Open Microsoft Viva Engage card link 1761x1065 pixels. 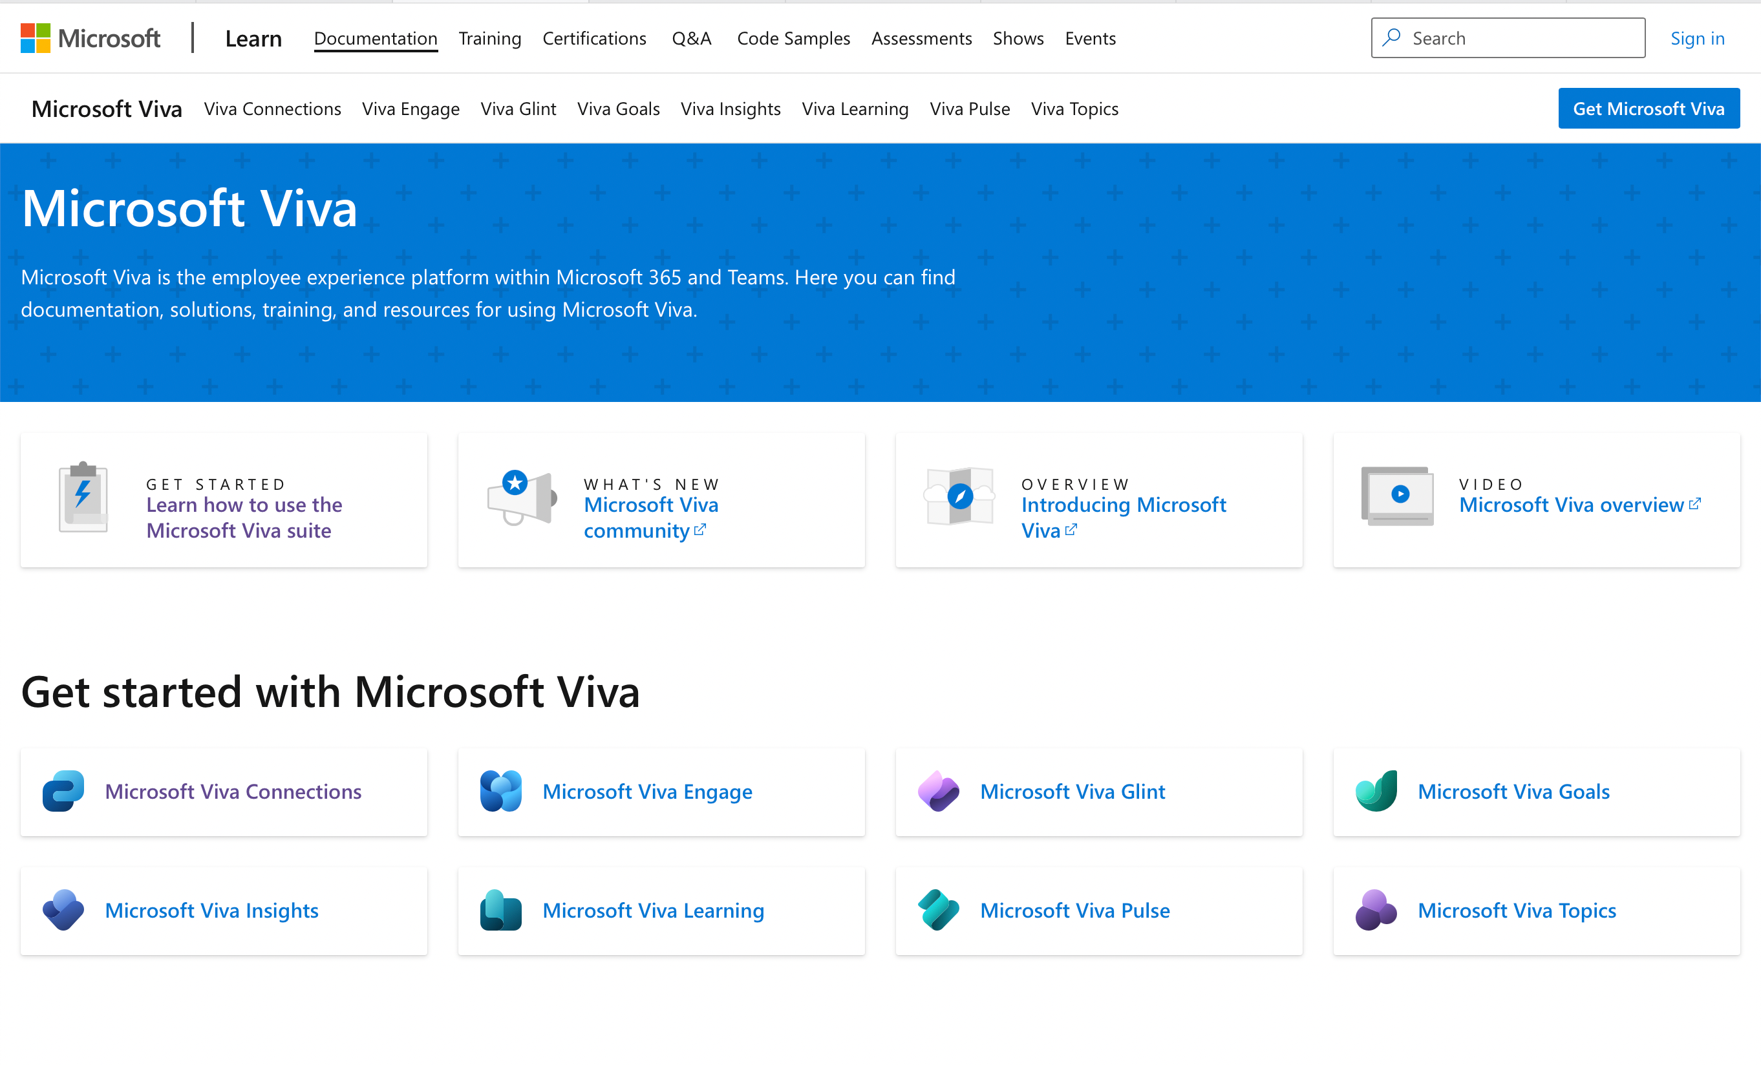[648, 792]
